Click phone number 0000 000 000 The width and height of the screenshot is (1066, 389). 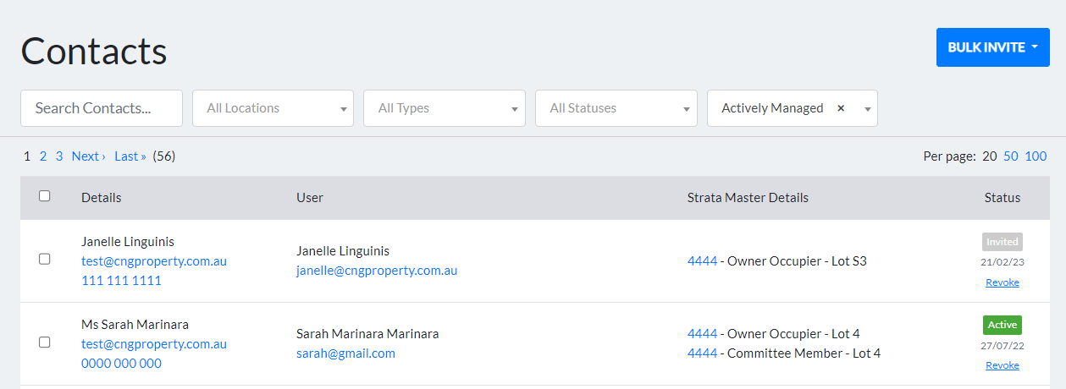coord(121,364)
